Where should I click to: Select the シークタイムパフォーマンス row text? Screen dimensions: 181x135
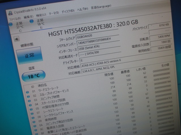(59, 114)
